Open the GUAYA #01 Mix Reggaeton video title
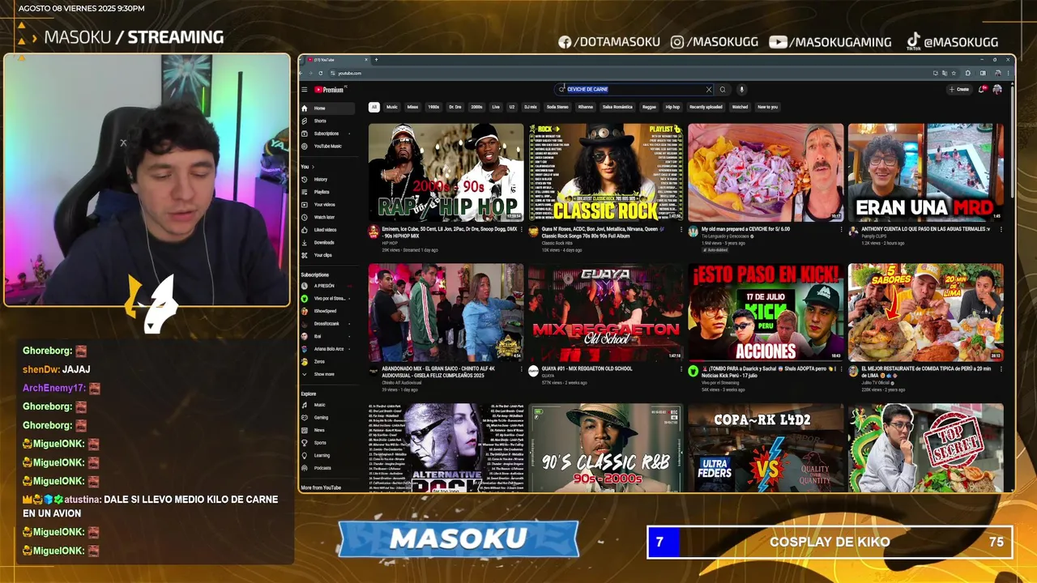Screen dimensions: 1037x583 [587, 369]
